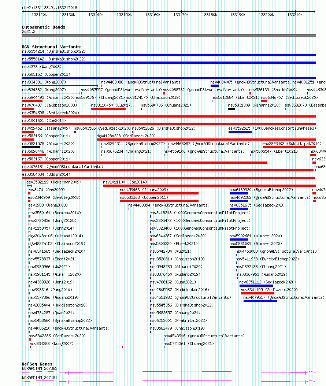Open variant esv3893403 (Suktitipat2014)

click(292, 144)
